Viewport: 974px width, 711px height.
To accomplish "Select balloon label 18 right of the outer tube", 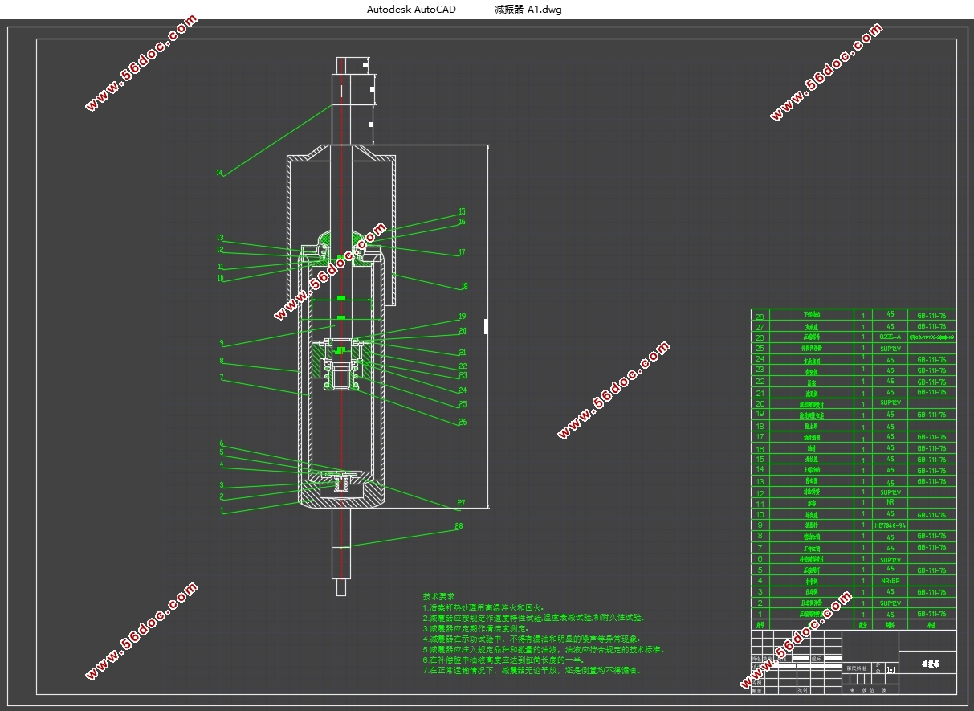I will click(x=464, y=286).
